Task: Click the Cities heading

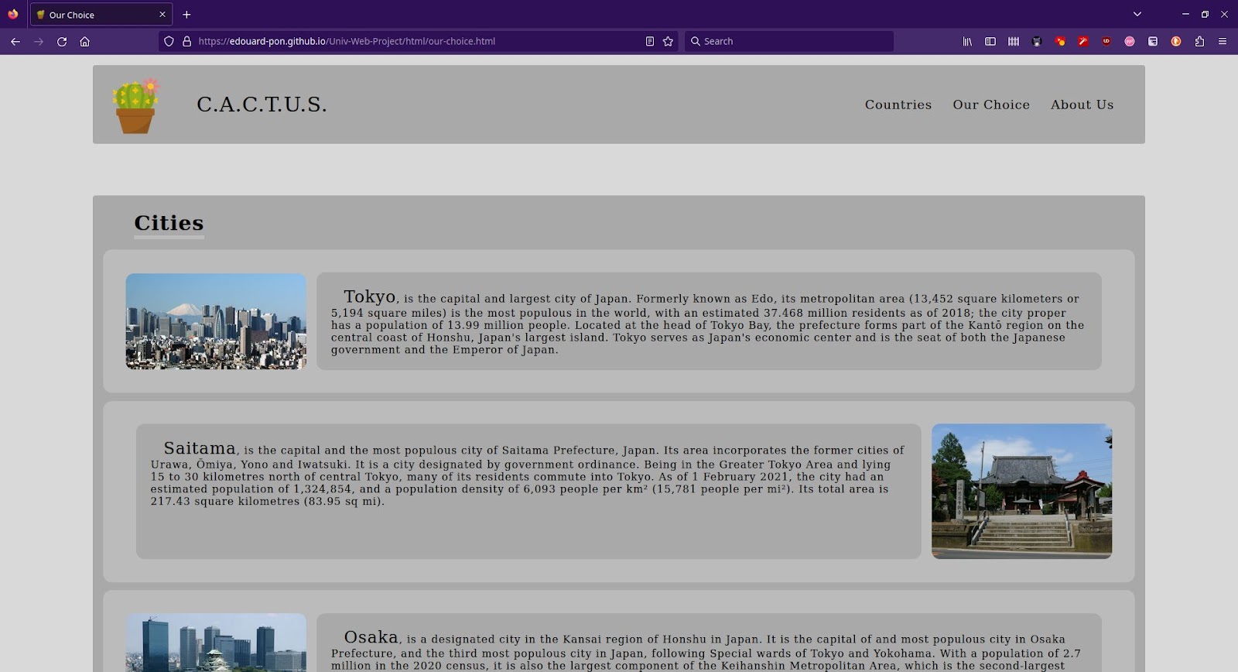Action: coord(169,223)
